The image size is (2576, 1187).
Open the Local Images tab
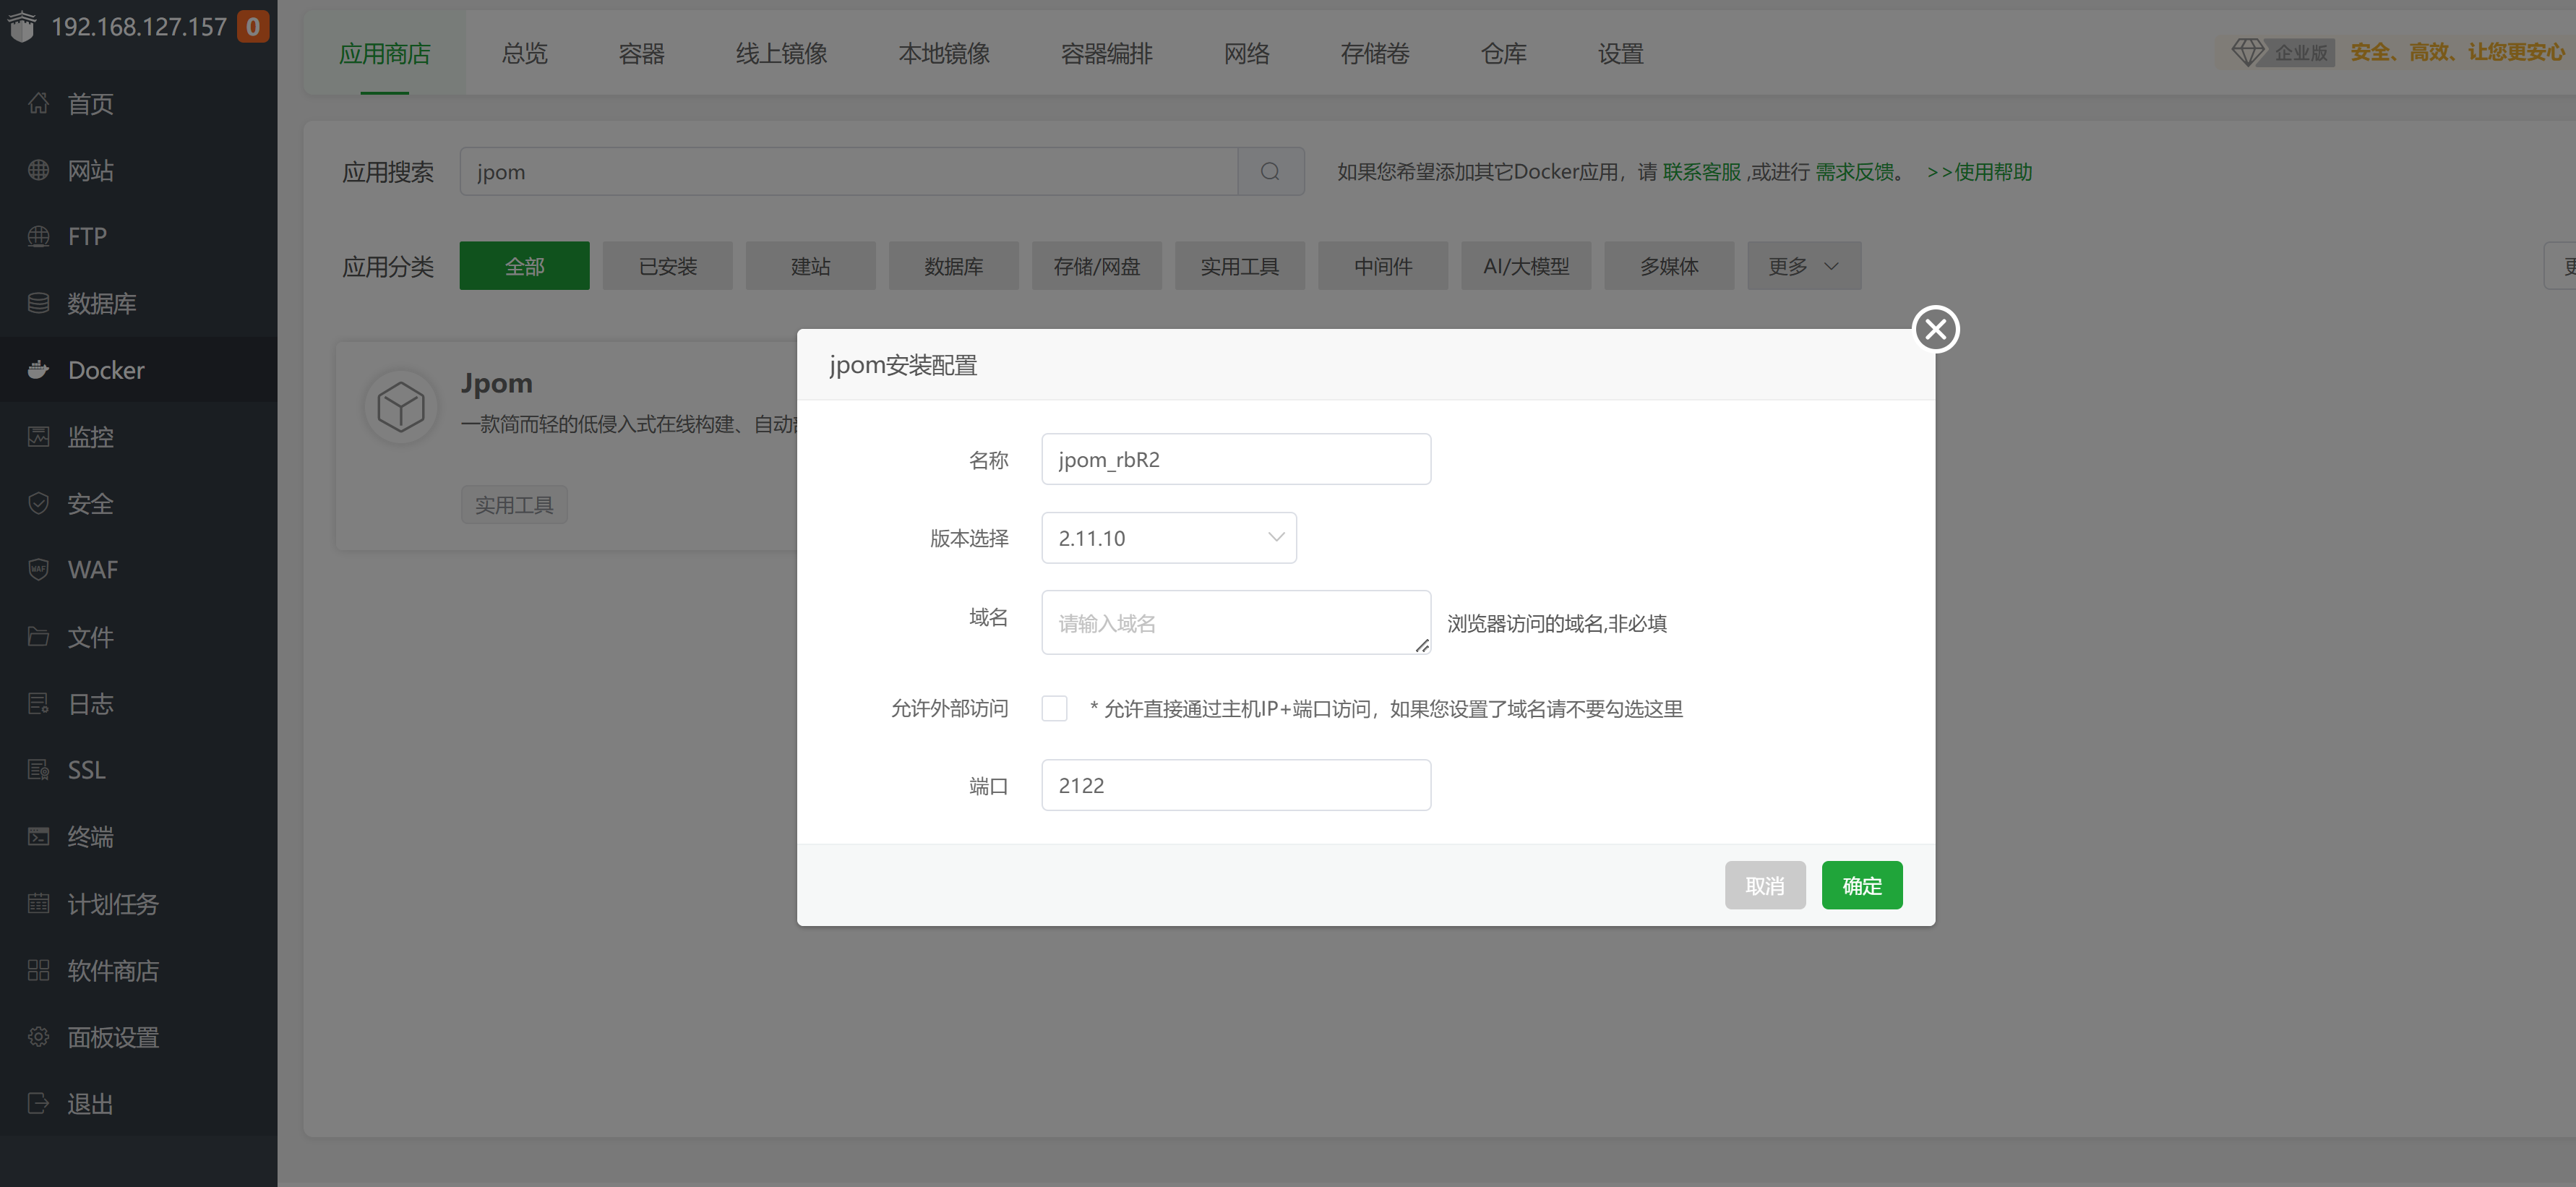point(943,53)
